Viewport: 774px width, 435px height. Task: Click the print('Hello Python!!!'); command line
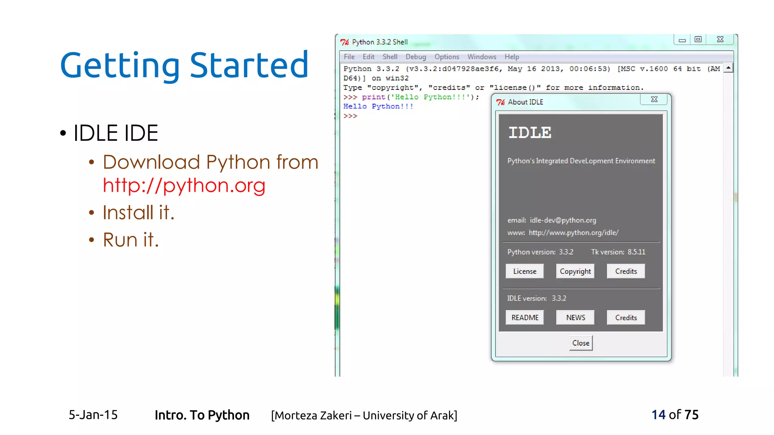coord(411,97)
